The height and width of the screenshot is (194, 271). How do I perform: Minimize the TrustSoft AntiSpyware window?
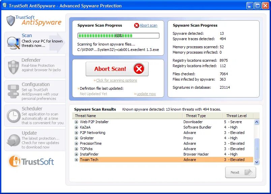point(249,6)
